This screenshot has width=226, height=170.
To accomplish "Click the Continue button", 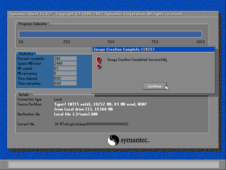I will point(155,86).
